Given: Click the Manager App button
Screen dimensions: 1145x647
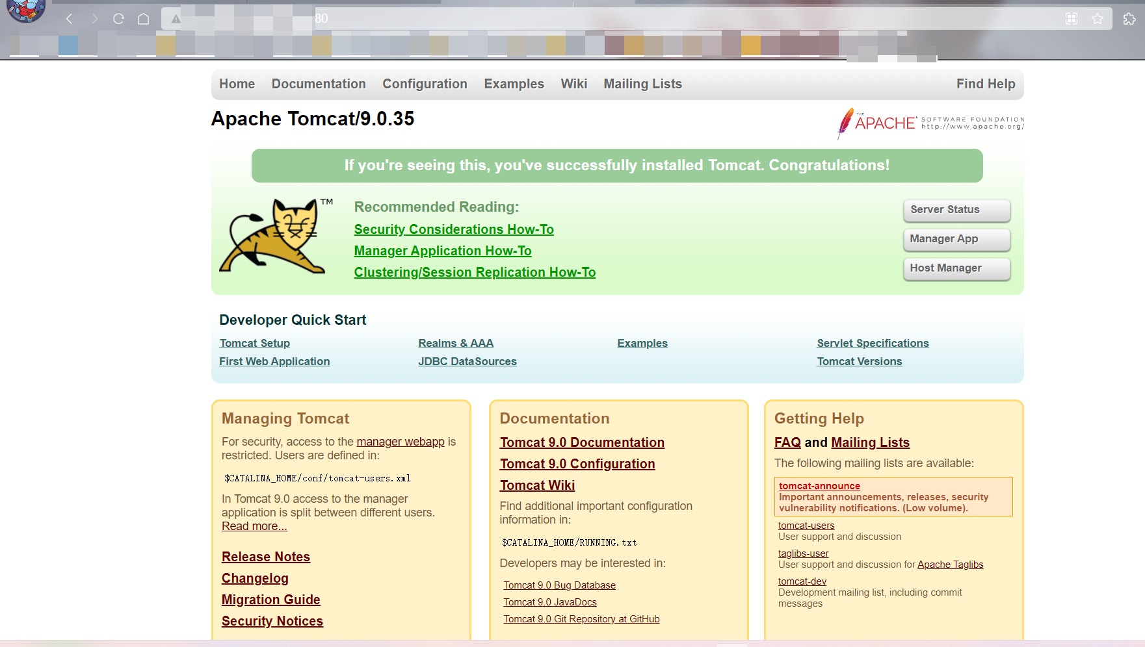Looking at the screenshot, I should coord(956,239).
